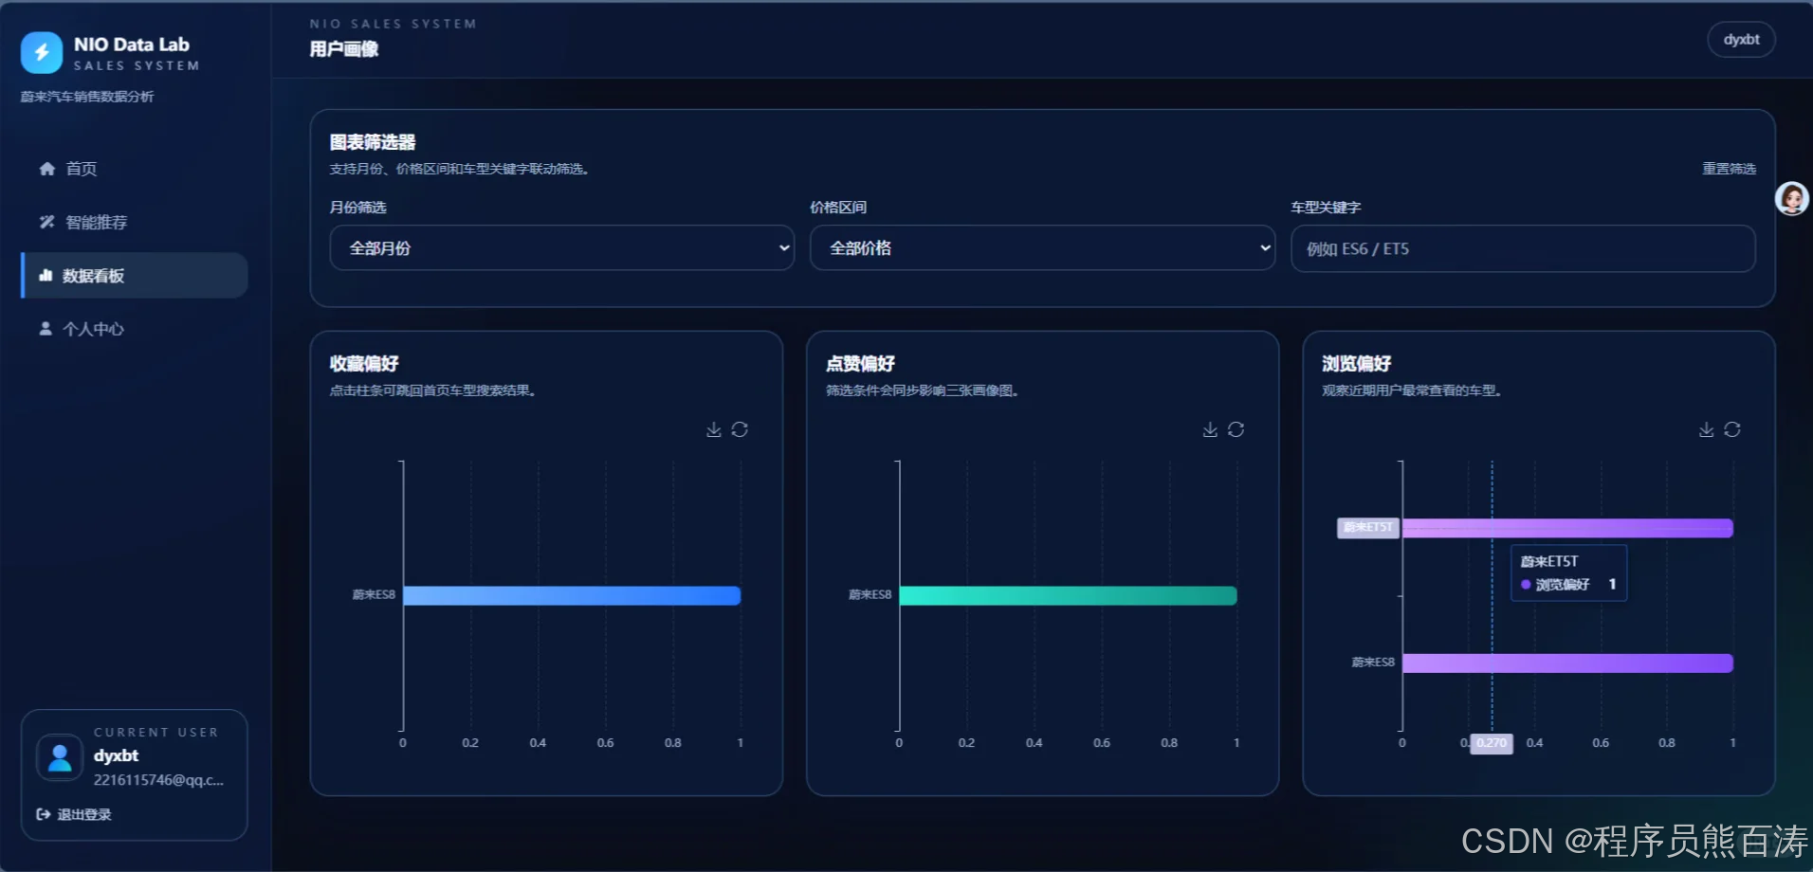Open the 月份筛选 dropdown showing 全部月份

tap(562, 248)
